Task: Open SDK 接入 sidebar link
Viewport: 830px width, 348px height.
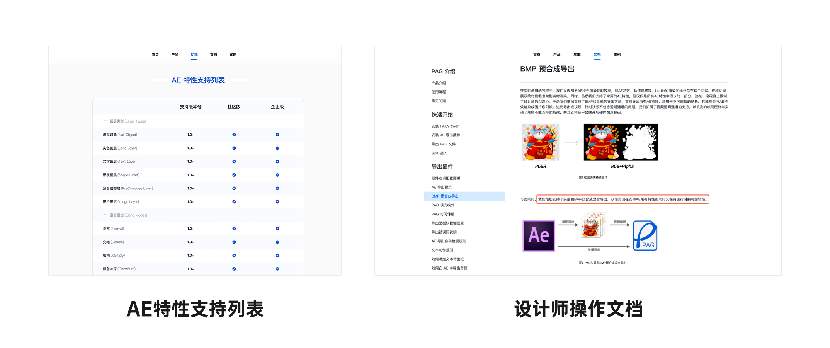Action: pos(439,153)
